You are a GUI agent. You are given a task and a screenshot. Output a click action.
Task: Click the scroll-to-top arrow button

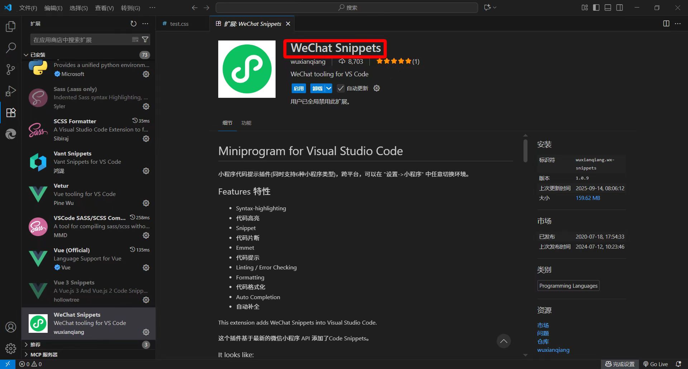tap(503, 341)
